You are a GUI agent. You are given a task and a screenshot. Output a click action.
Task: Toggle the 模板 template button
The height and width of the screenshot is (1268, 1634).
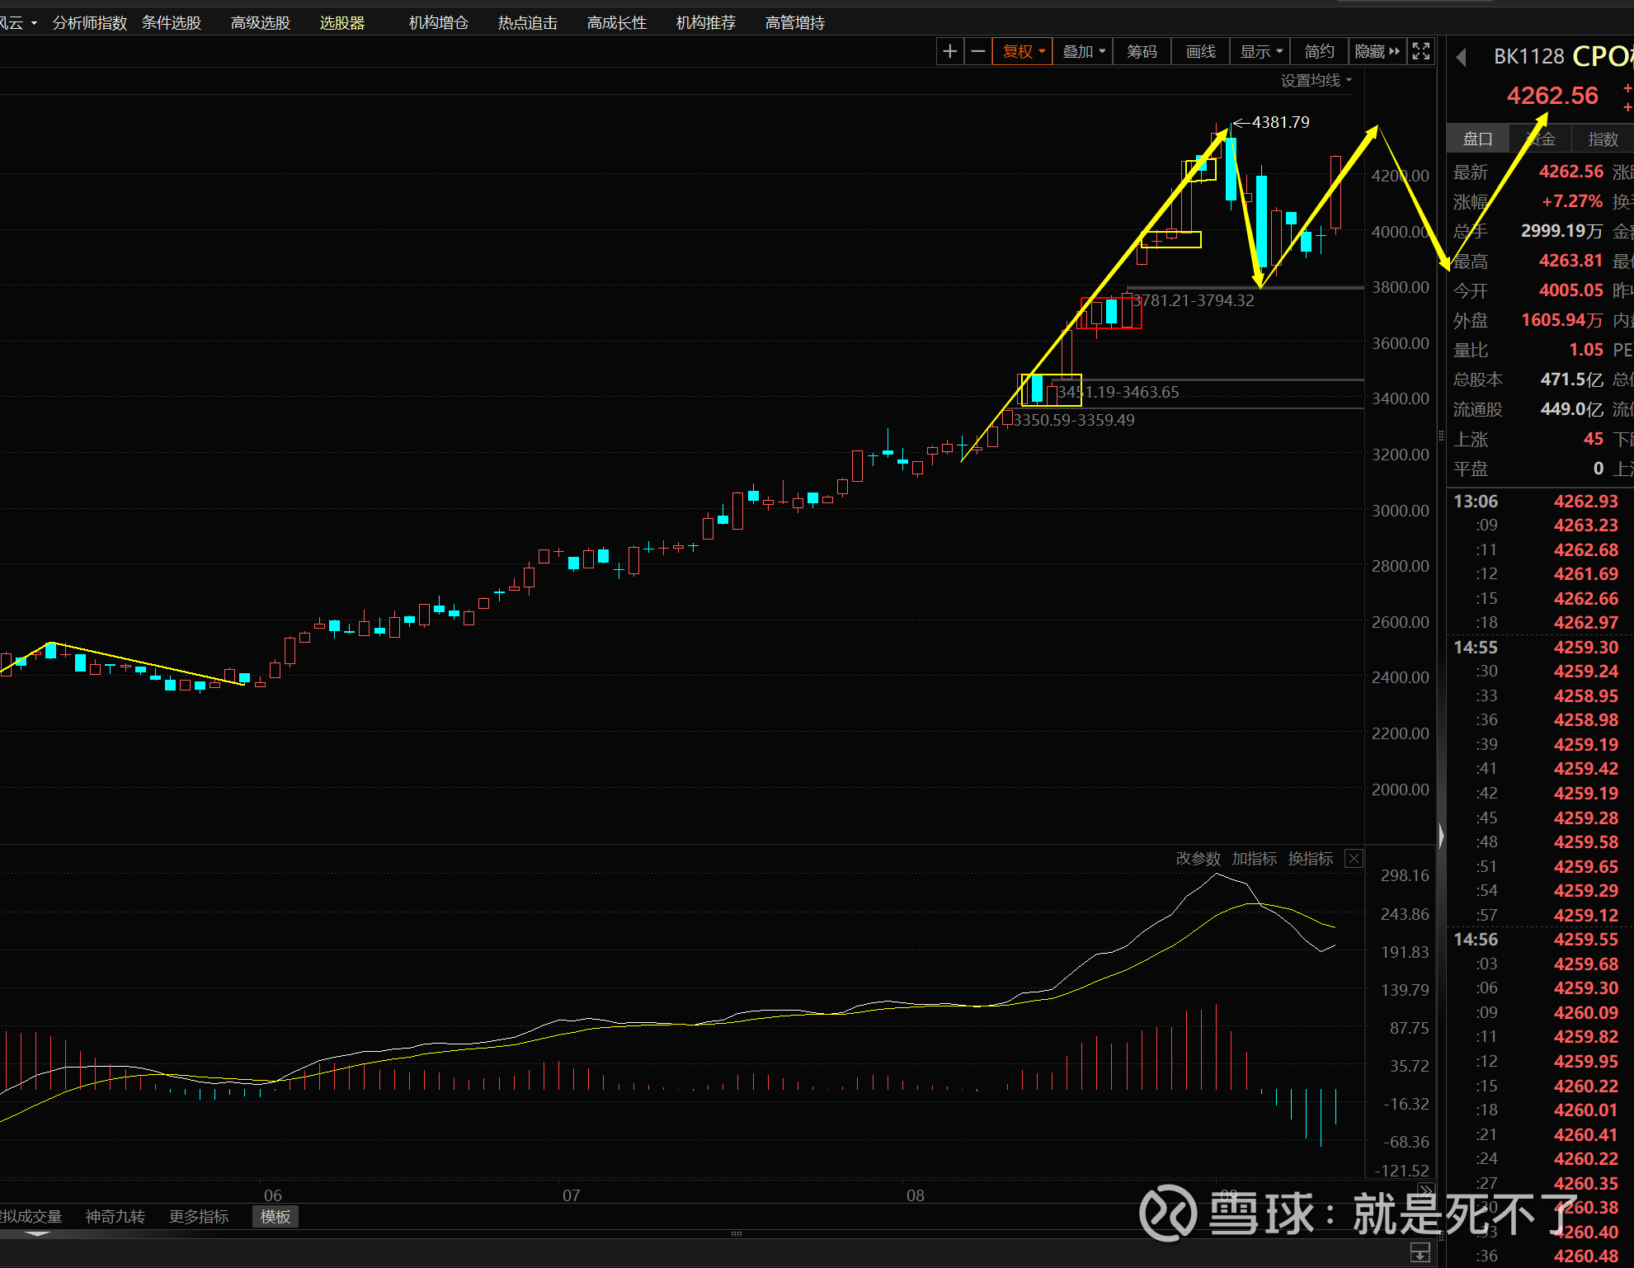point(275,1217)
